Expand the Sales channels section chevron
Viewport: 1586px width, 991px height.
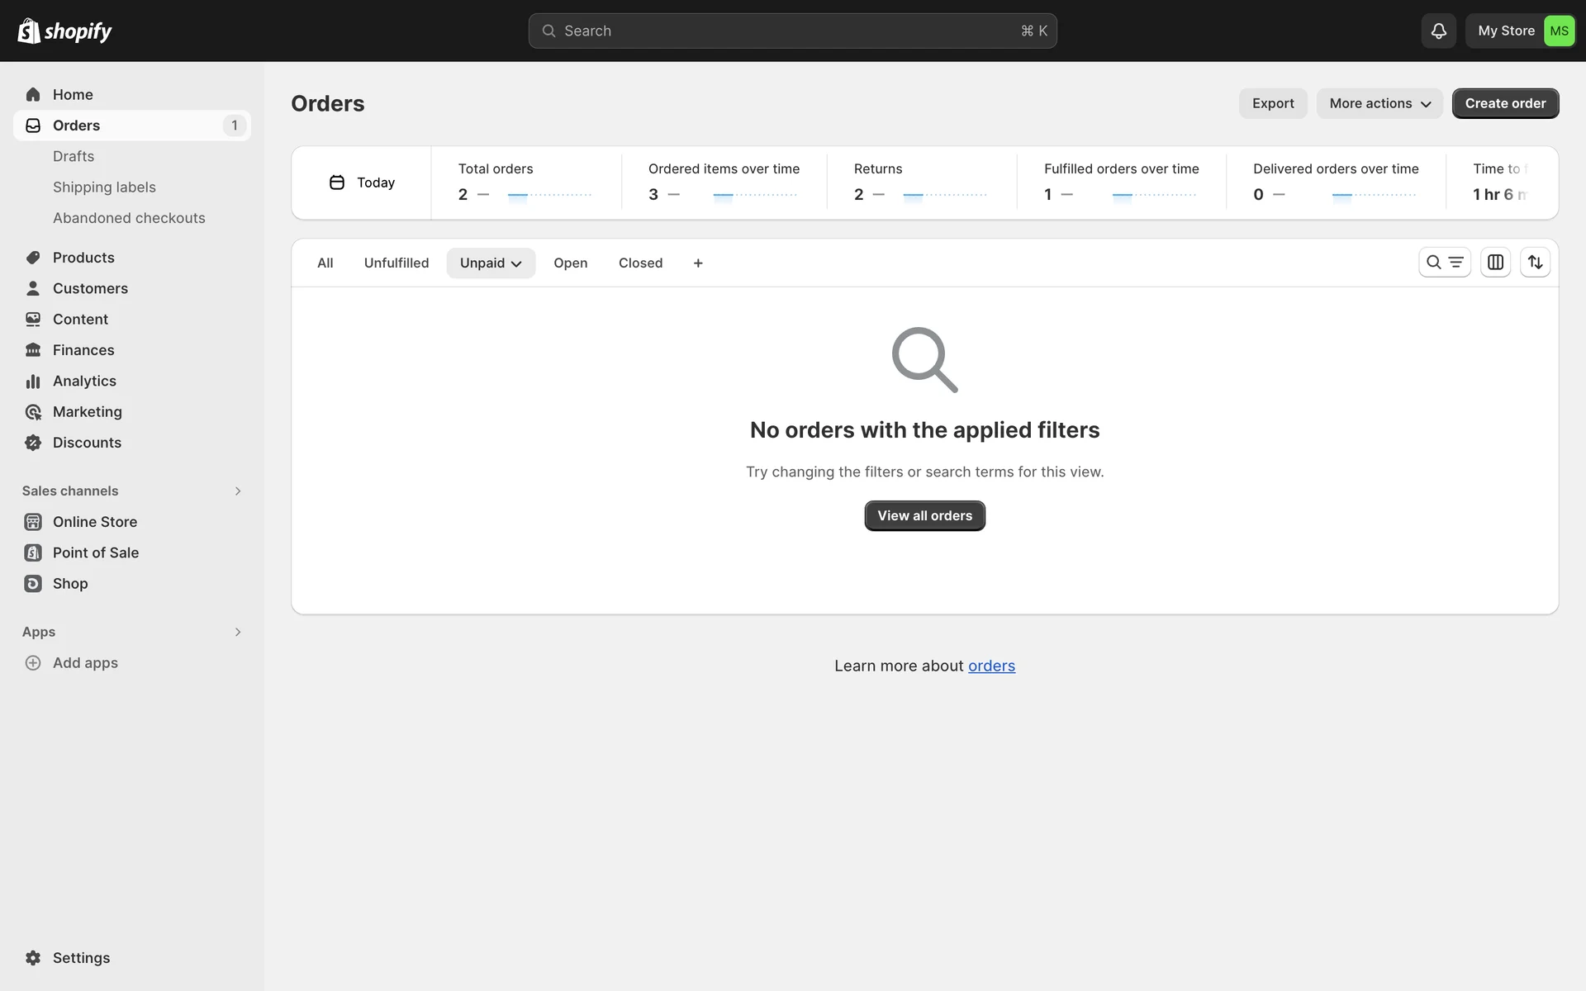pos(238,491)
